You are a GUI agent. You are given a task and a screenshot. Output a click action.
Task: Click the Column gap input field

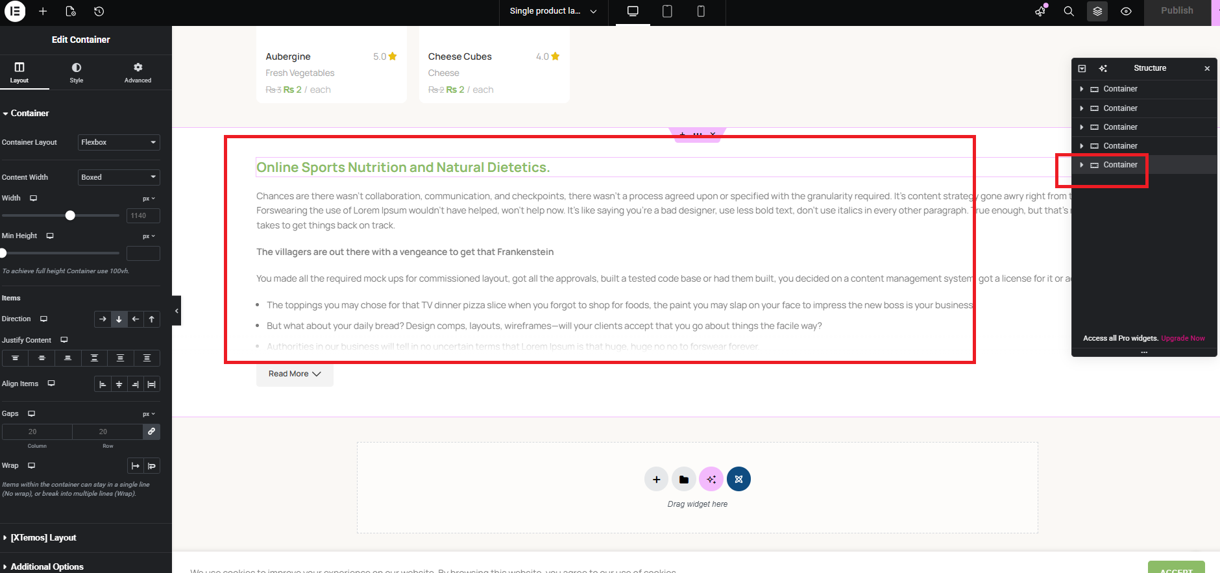pos(37,432)
